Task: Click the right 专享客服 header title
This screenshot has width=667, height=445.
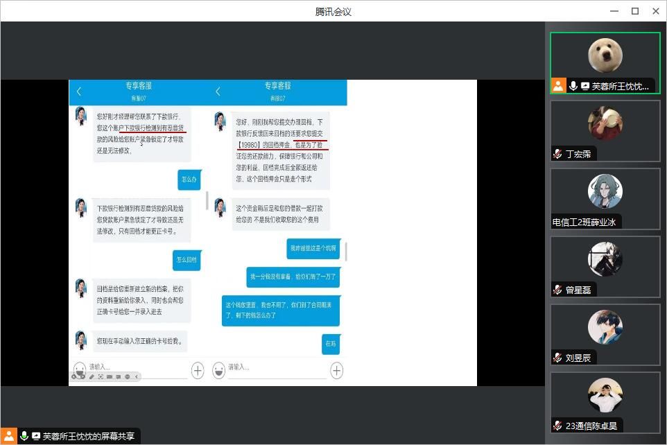Action: 278,86
